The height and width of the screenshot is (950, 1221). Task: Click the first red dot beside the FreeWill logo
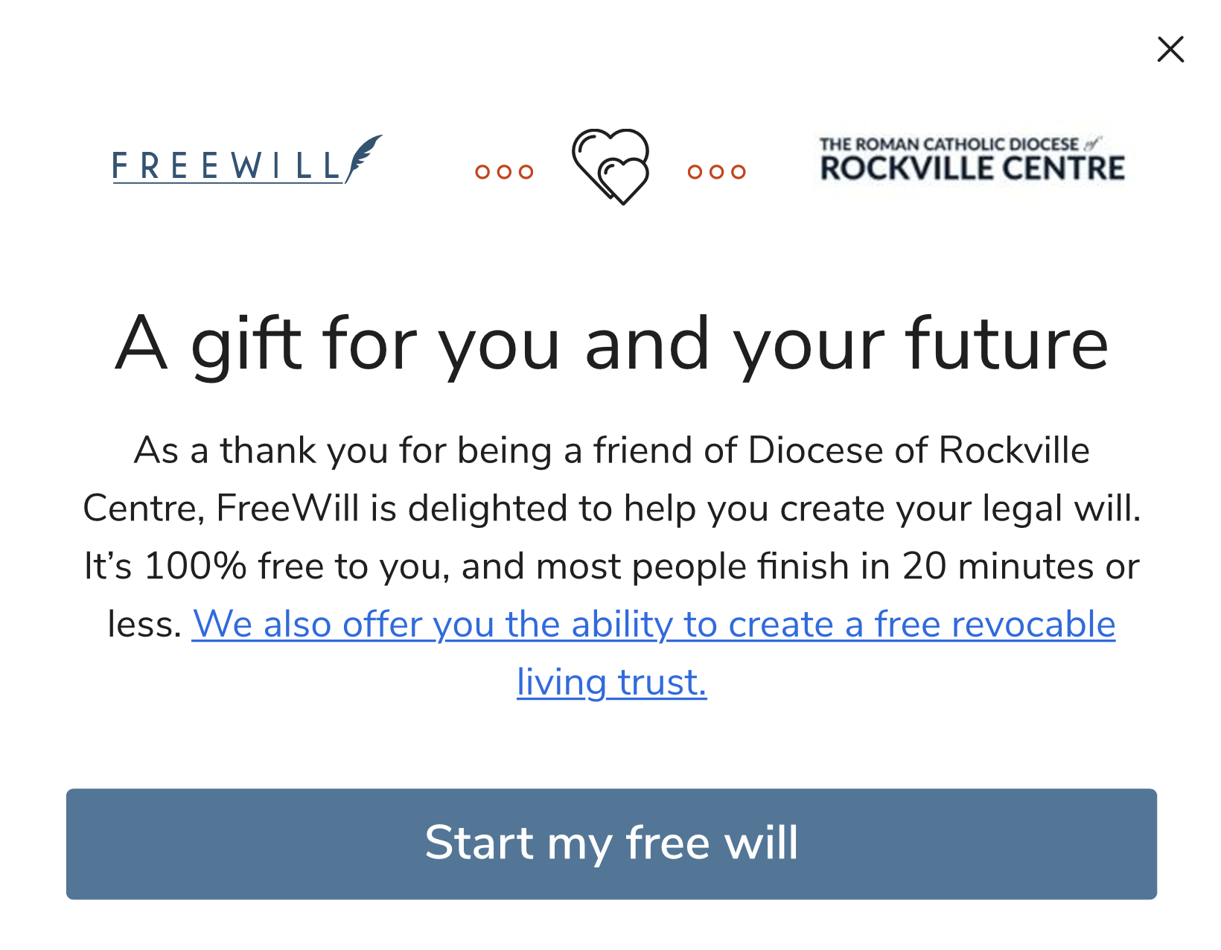tap(482, 172)
